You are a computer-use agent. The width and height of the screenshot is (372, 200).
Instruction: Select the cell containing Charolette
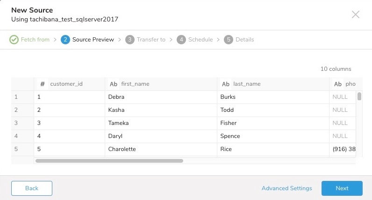point(122,149)
